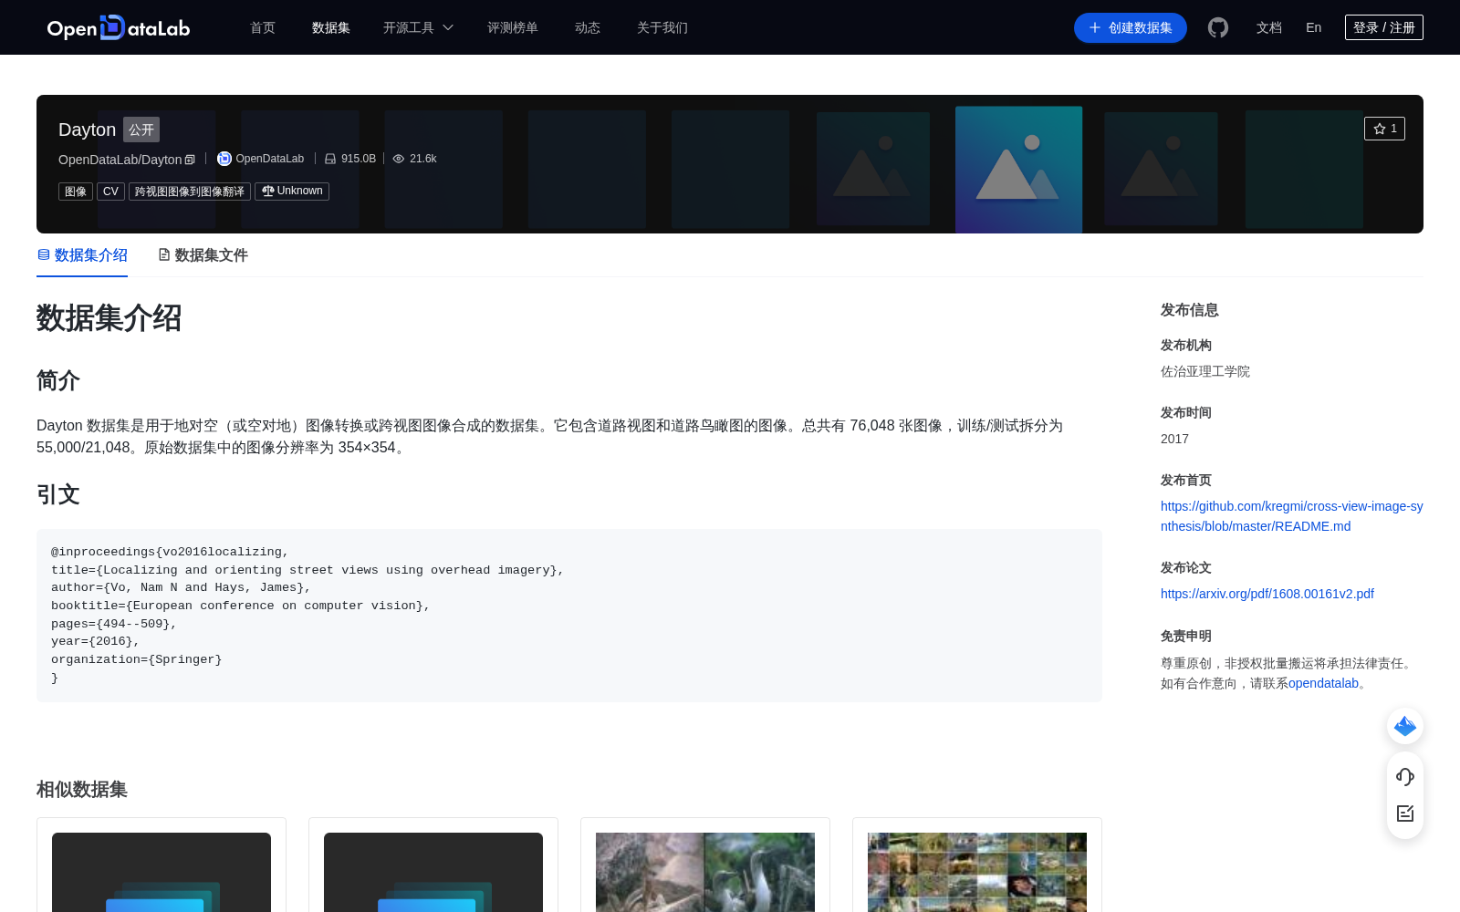The image size is (1460, 912).
Task: Click the organization={Springer} citation line
Action: pos(137,659)
